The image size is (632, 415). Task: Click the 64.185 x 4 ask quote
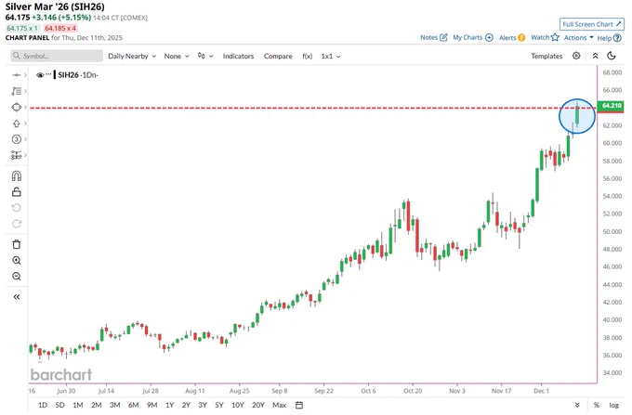click(x=60, y=28)
